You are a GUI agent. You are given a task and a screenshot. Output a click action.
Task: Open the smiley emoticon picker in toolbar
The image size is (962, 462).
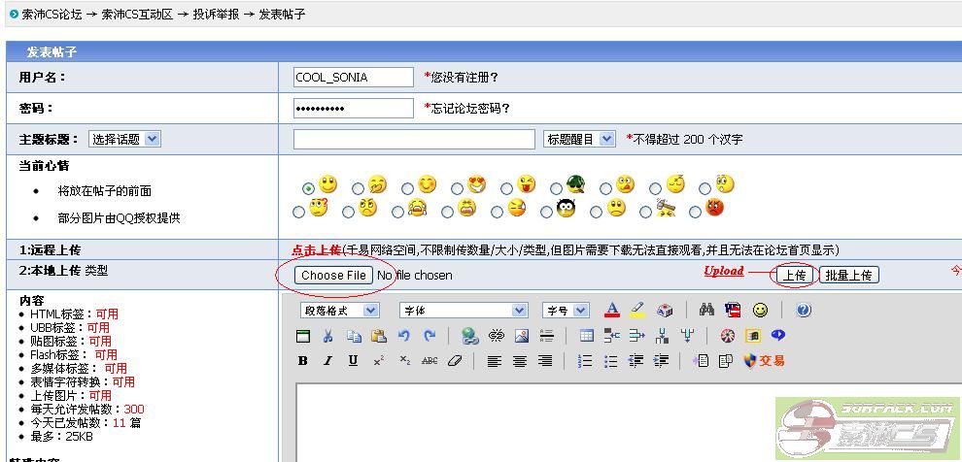click(x=760, y=311)
